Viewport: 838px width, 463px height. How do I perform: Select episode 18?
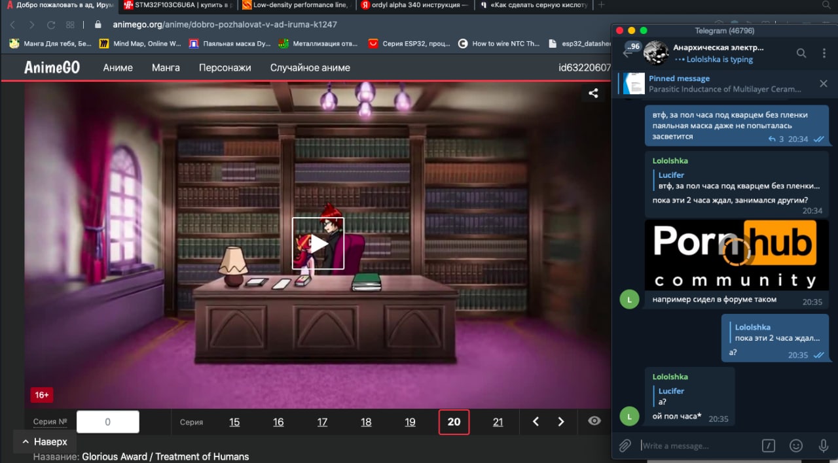coord(366,422)
